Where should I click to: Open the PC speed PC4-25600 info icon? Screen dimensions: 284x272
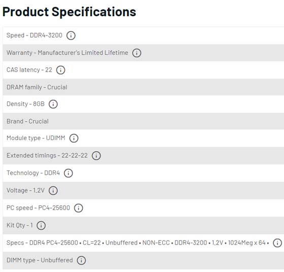click(79, 208)
